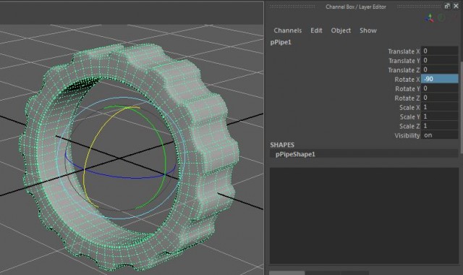Select the Translate Z channel label
The image size is (463, 275).
pos(404,70)
